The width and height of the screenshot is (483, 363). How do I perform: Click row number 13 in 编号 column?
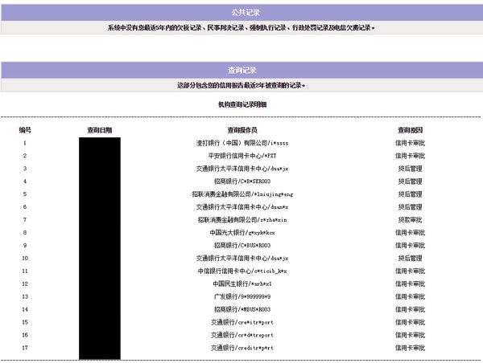[25, 296]
